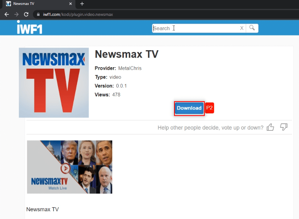Open the Newsmax TV Watch Live screenshot
The image size is (299, 219).
[x=69, y=167]
